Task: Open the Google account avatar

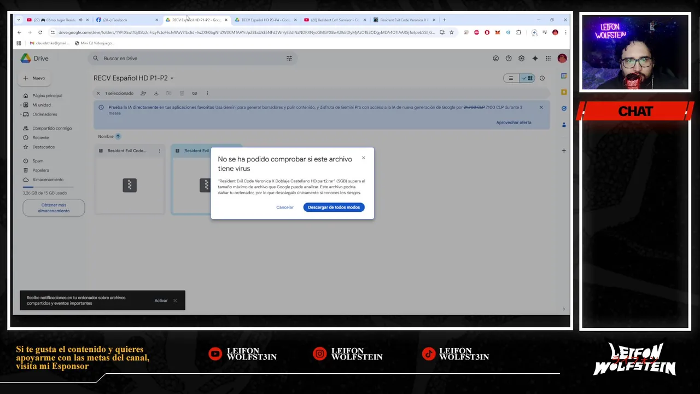Action: (x=562, y=59)
